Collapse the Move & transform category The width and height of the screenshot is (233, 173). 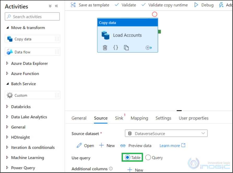pos(7,28)
